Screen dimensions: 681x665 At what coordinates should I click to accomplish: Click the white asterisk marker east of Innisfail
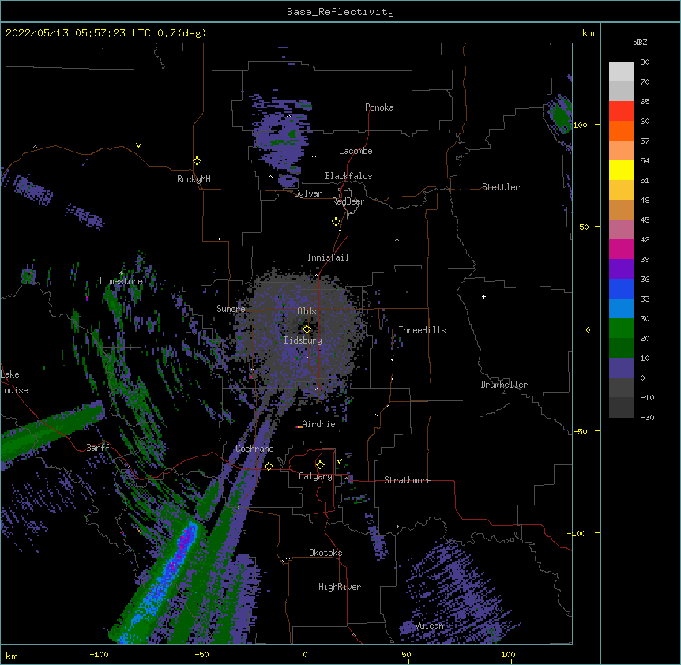397,239
